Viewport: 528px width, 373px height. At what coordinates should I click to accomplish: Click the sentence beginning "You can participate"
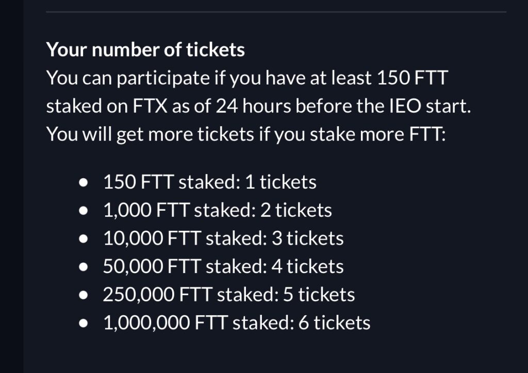pos(258,92)
